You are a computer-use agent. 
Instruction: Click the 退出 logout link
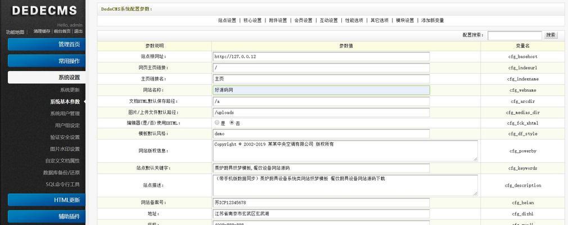pyautogui.click(x=78, y=31)
